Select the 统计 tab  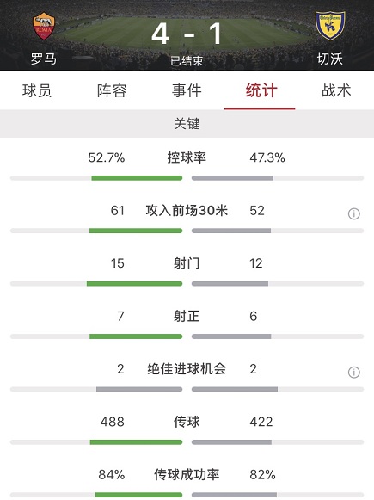coord(261,90)
